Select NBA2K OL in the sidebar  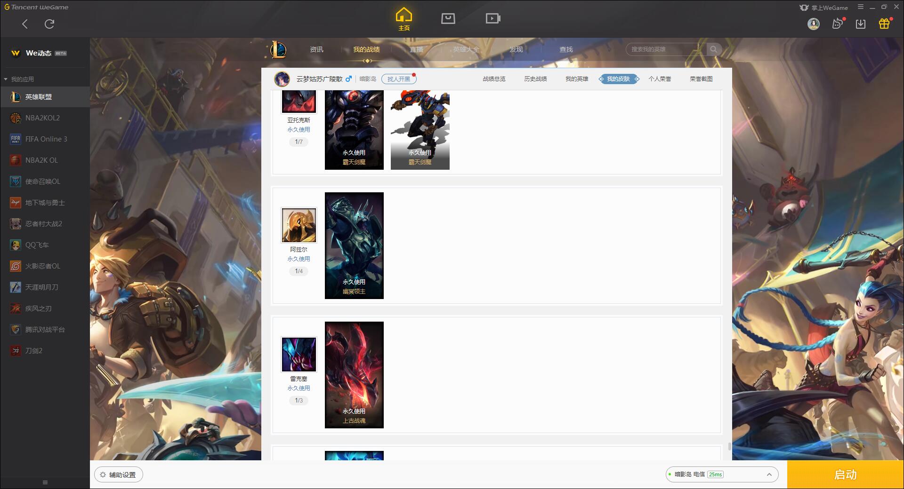click(45, 160)
